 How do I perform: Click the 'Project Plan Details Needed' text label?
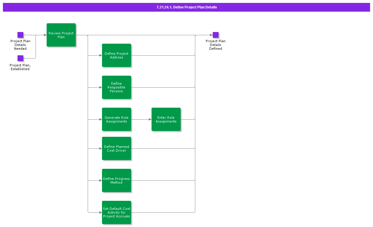(20, 45)
